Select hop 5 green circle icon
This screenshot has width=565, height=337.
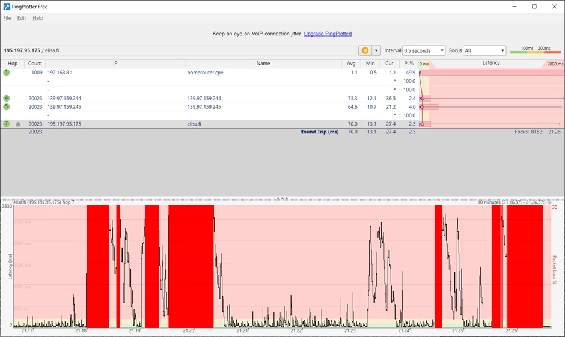click(x=7, y=106)
